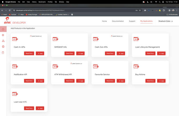The height and width of the screenshot is (116, 179).
Task: Open the Bookmarks menu in menu bar
Action: pos(42,2)
